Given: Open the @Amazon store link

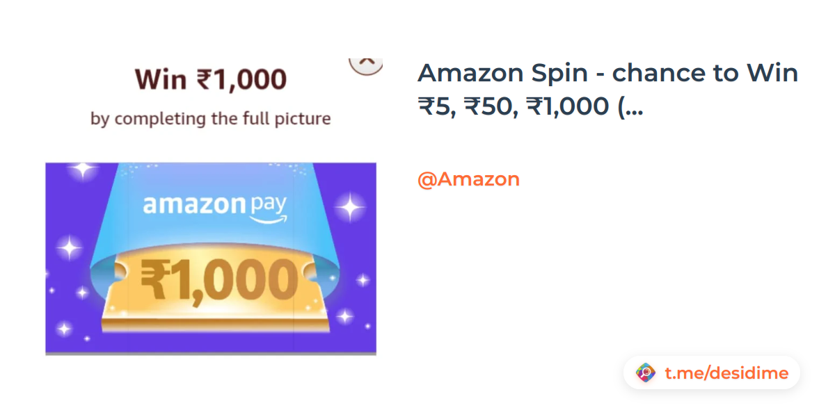Looking at the screenshot, I should pyautogui.click(x=468, y=179).
